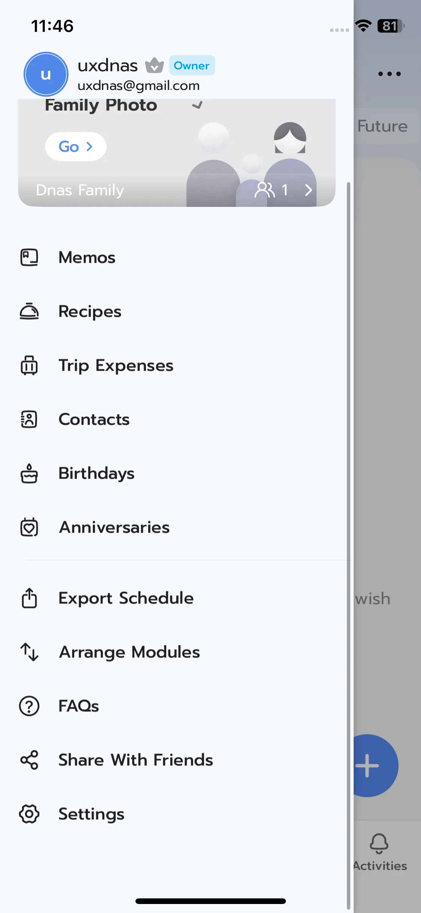Tap the Export Schedule share icon
Image resolution: width=421 pixels, height=913 pixels.
[x=29, y=598]
